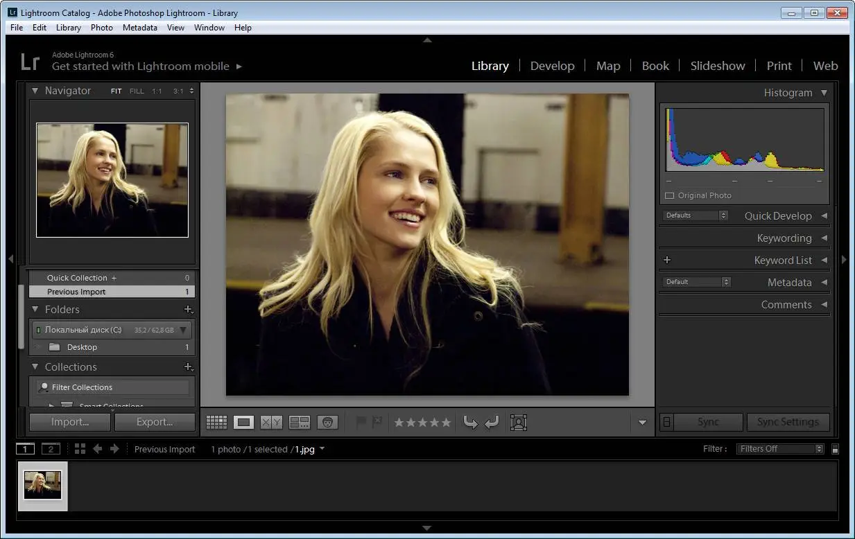Switch to the Develop module
Viewport: 855px width, 539px height.
pyautogui.click(x=553, y=66)
